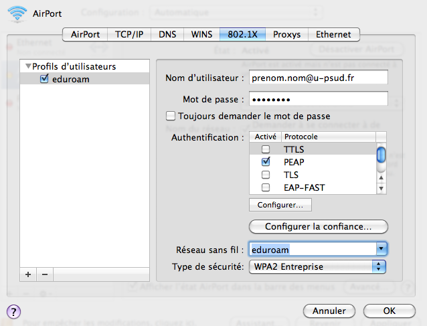Click the Protocole column header

pyautogui.click(x=329, y=137)
